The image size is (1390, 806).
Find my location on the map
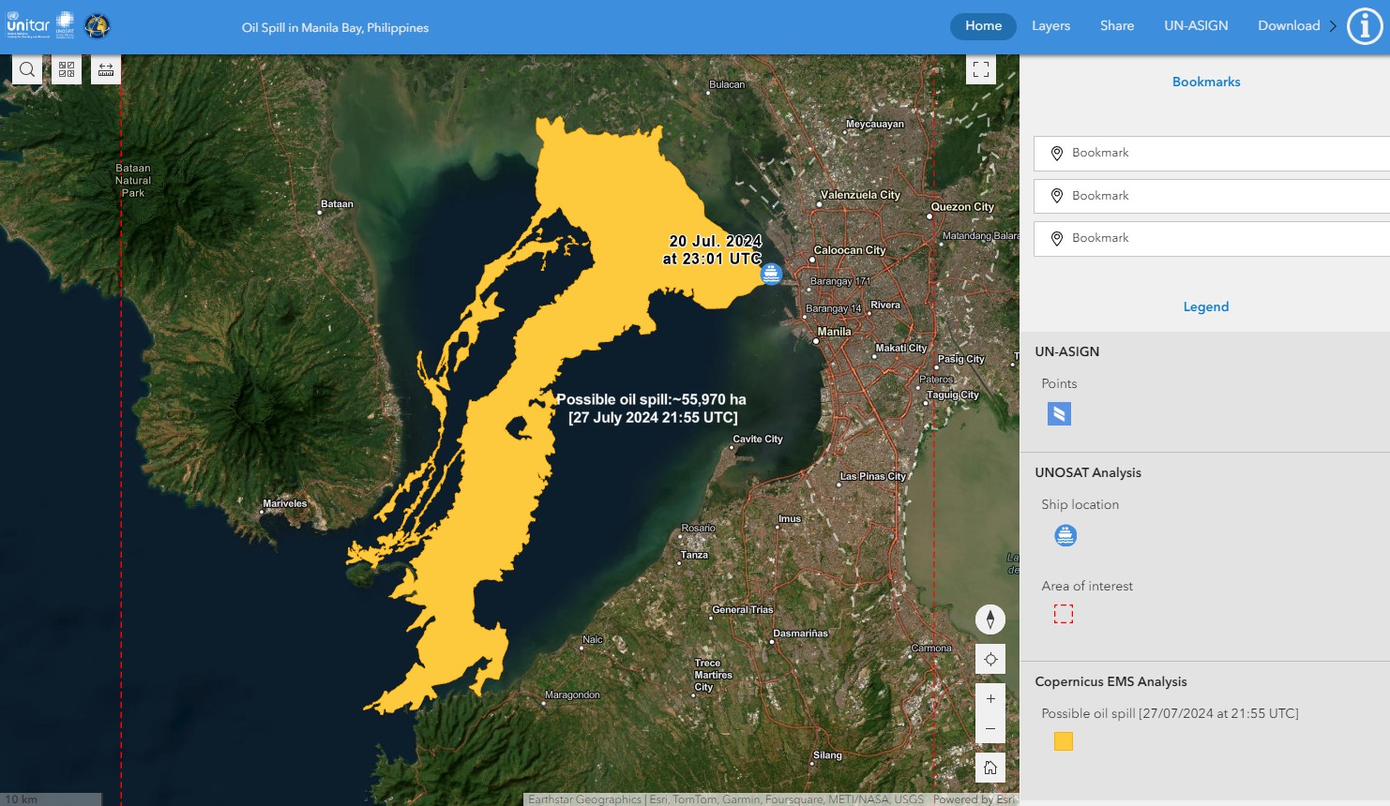point(990,659)
